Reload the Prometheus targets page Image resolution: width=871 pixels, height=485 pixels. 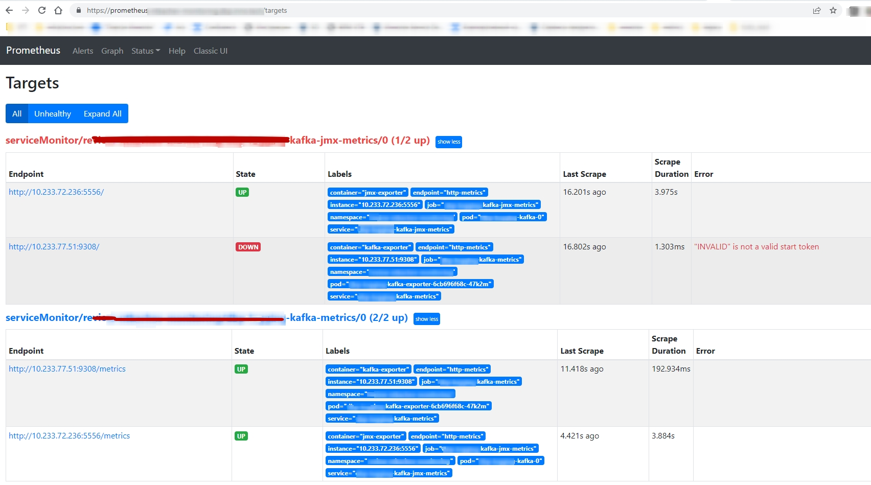tap(42, 10)
